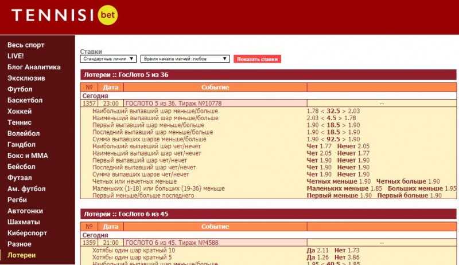This screenshot has width=459, height=265.
Task: Open the Хоккей section
Action: coord(20,111)
